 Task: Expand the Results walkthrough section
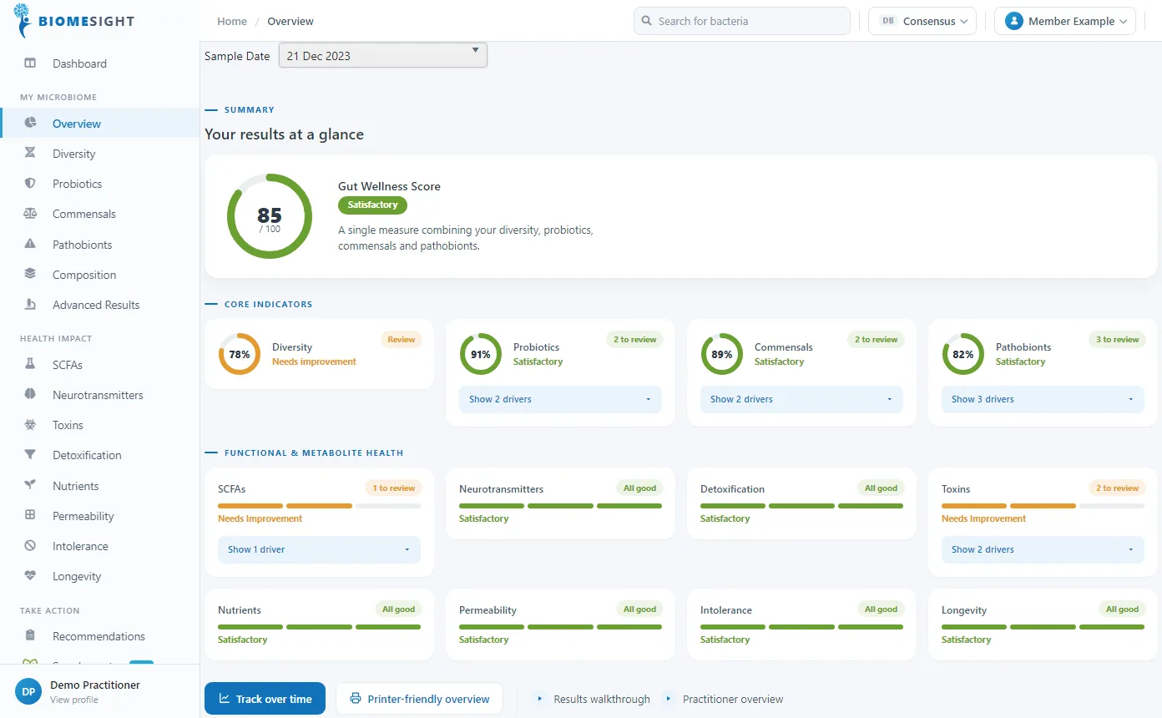pyautogui.click(x=593, y=699)
